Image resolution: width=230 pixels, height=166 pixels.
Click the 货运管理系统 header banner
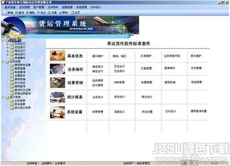[70, 27]
